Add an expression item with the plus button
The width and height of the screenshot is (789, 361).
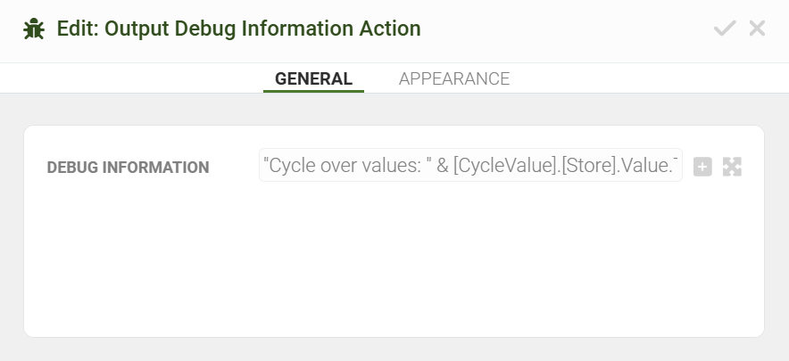(702, 166)
